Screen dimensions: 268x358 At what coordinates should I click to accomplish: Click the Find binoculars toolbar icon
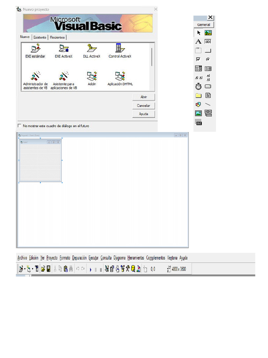(71, 269)
